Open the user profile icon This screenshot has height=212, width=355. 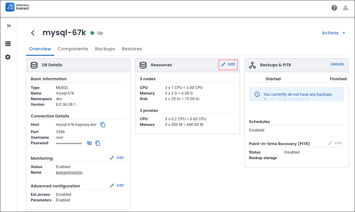(345, 8)
